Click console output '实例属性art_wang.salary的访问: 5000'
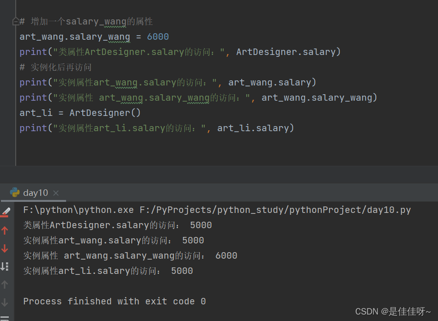Viewport: 438px width, 321px height. pos(114,240)
